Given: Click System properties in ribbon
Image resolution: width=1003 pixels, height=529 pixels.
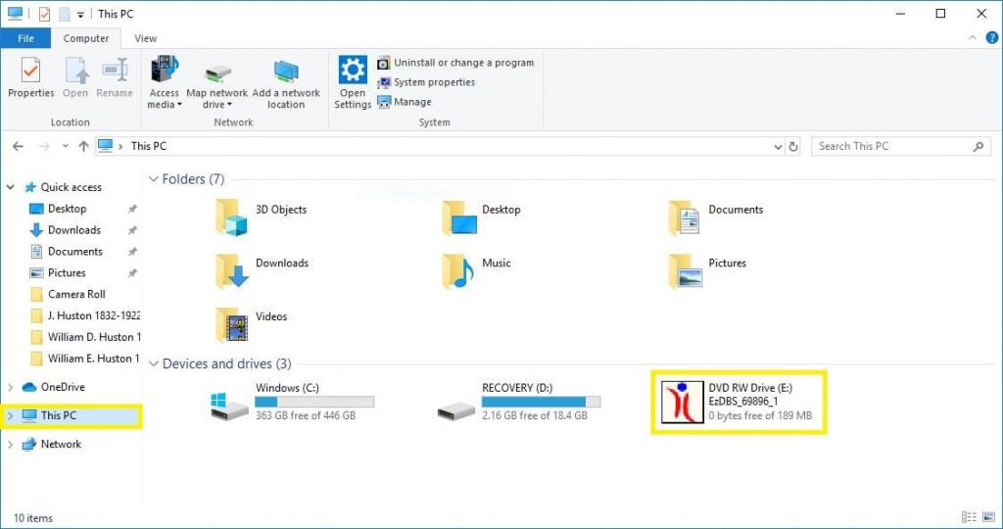Looking at the screenshot, I should 426,82.
